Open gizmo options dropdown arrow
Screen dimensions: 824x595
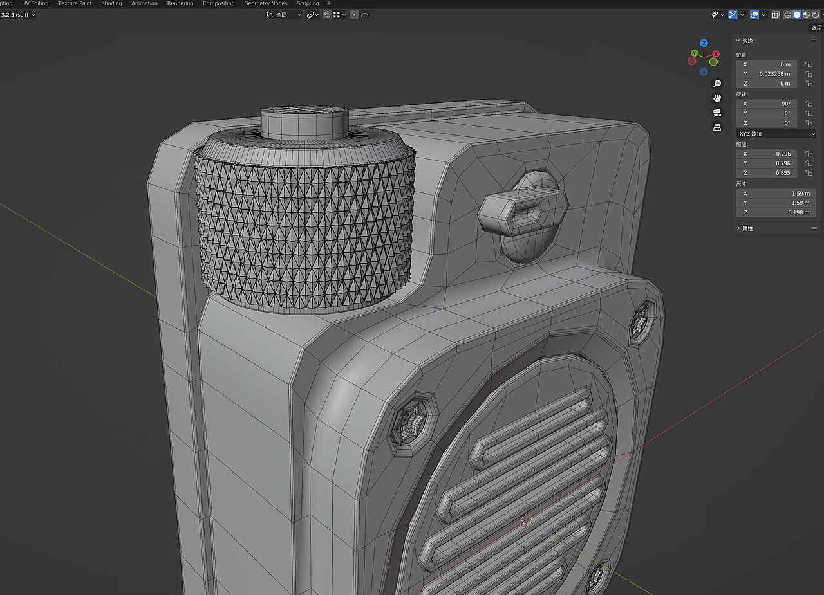point(742,15)
